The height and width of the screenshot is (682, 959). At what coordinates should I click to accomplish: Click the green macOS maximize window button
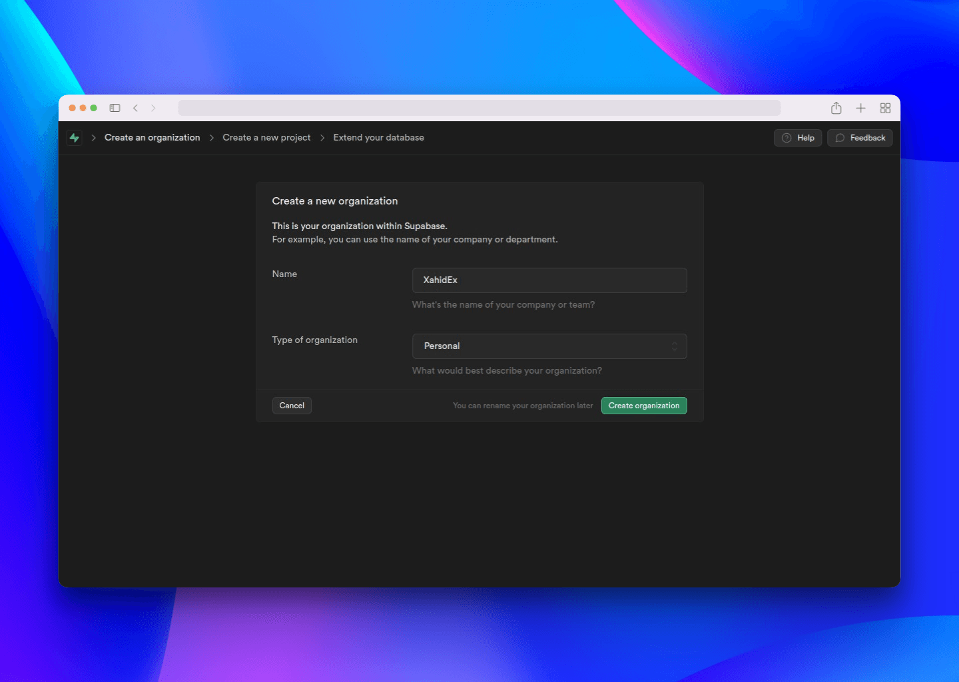94,108
